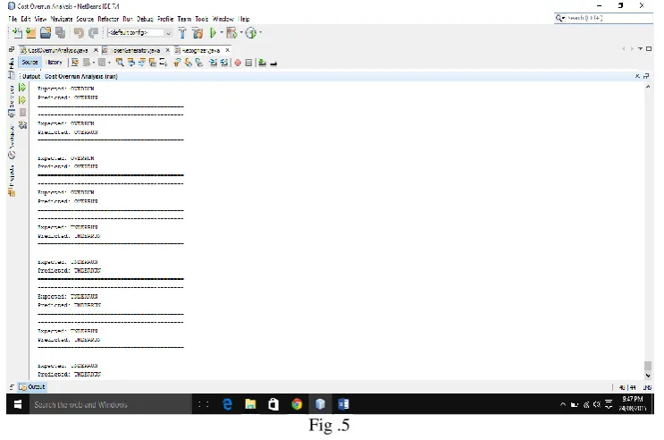This screenshot has width=664, height=440.
Task: Open the Refactor menu
Action: click(108, 19)
